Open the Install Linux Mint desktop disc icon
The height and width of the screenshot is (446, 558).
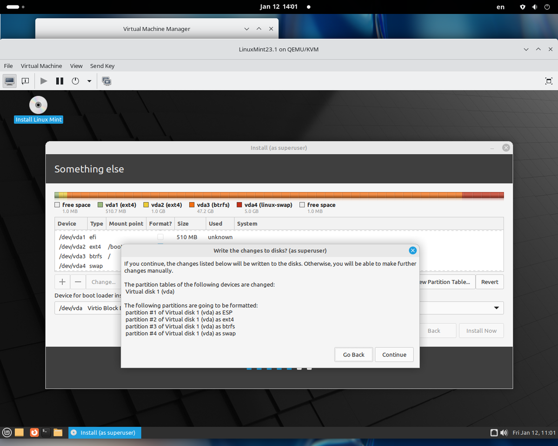coord(38,105)
